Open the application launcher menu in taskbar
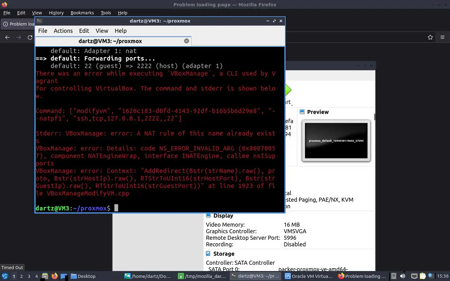The width and height of the screenshot is (450, 281). (x=5, y=276)
